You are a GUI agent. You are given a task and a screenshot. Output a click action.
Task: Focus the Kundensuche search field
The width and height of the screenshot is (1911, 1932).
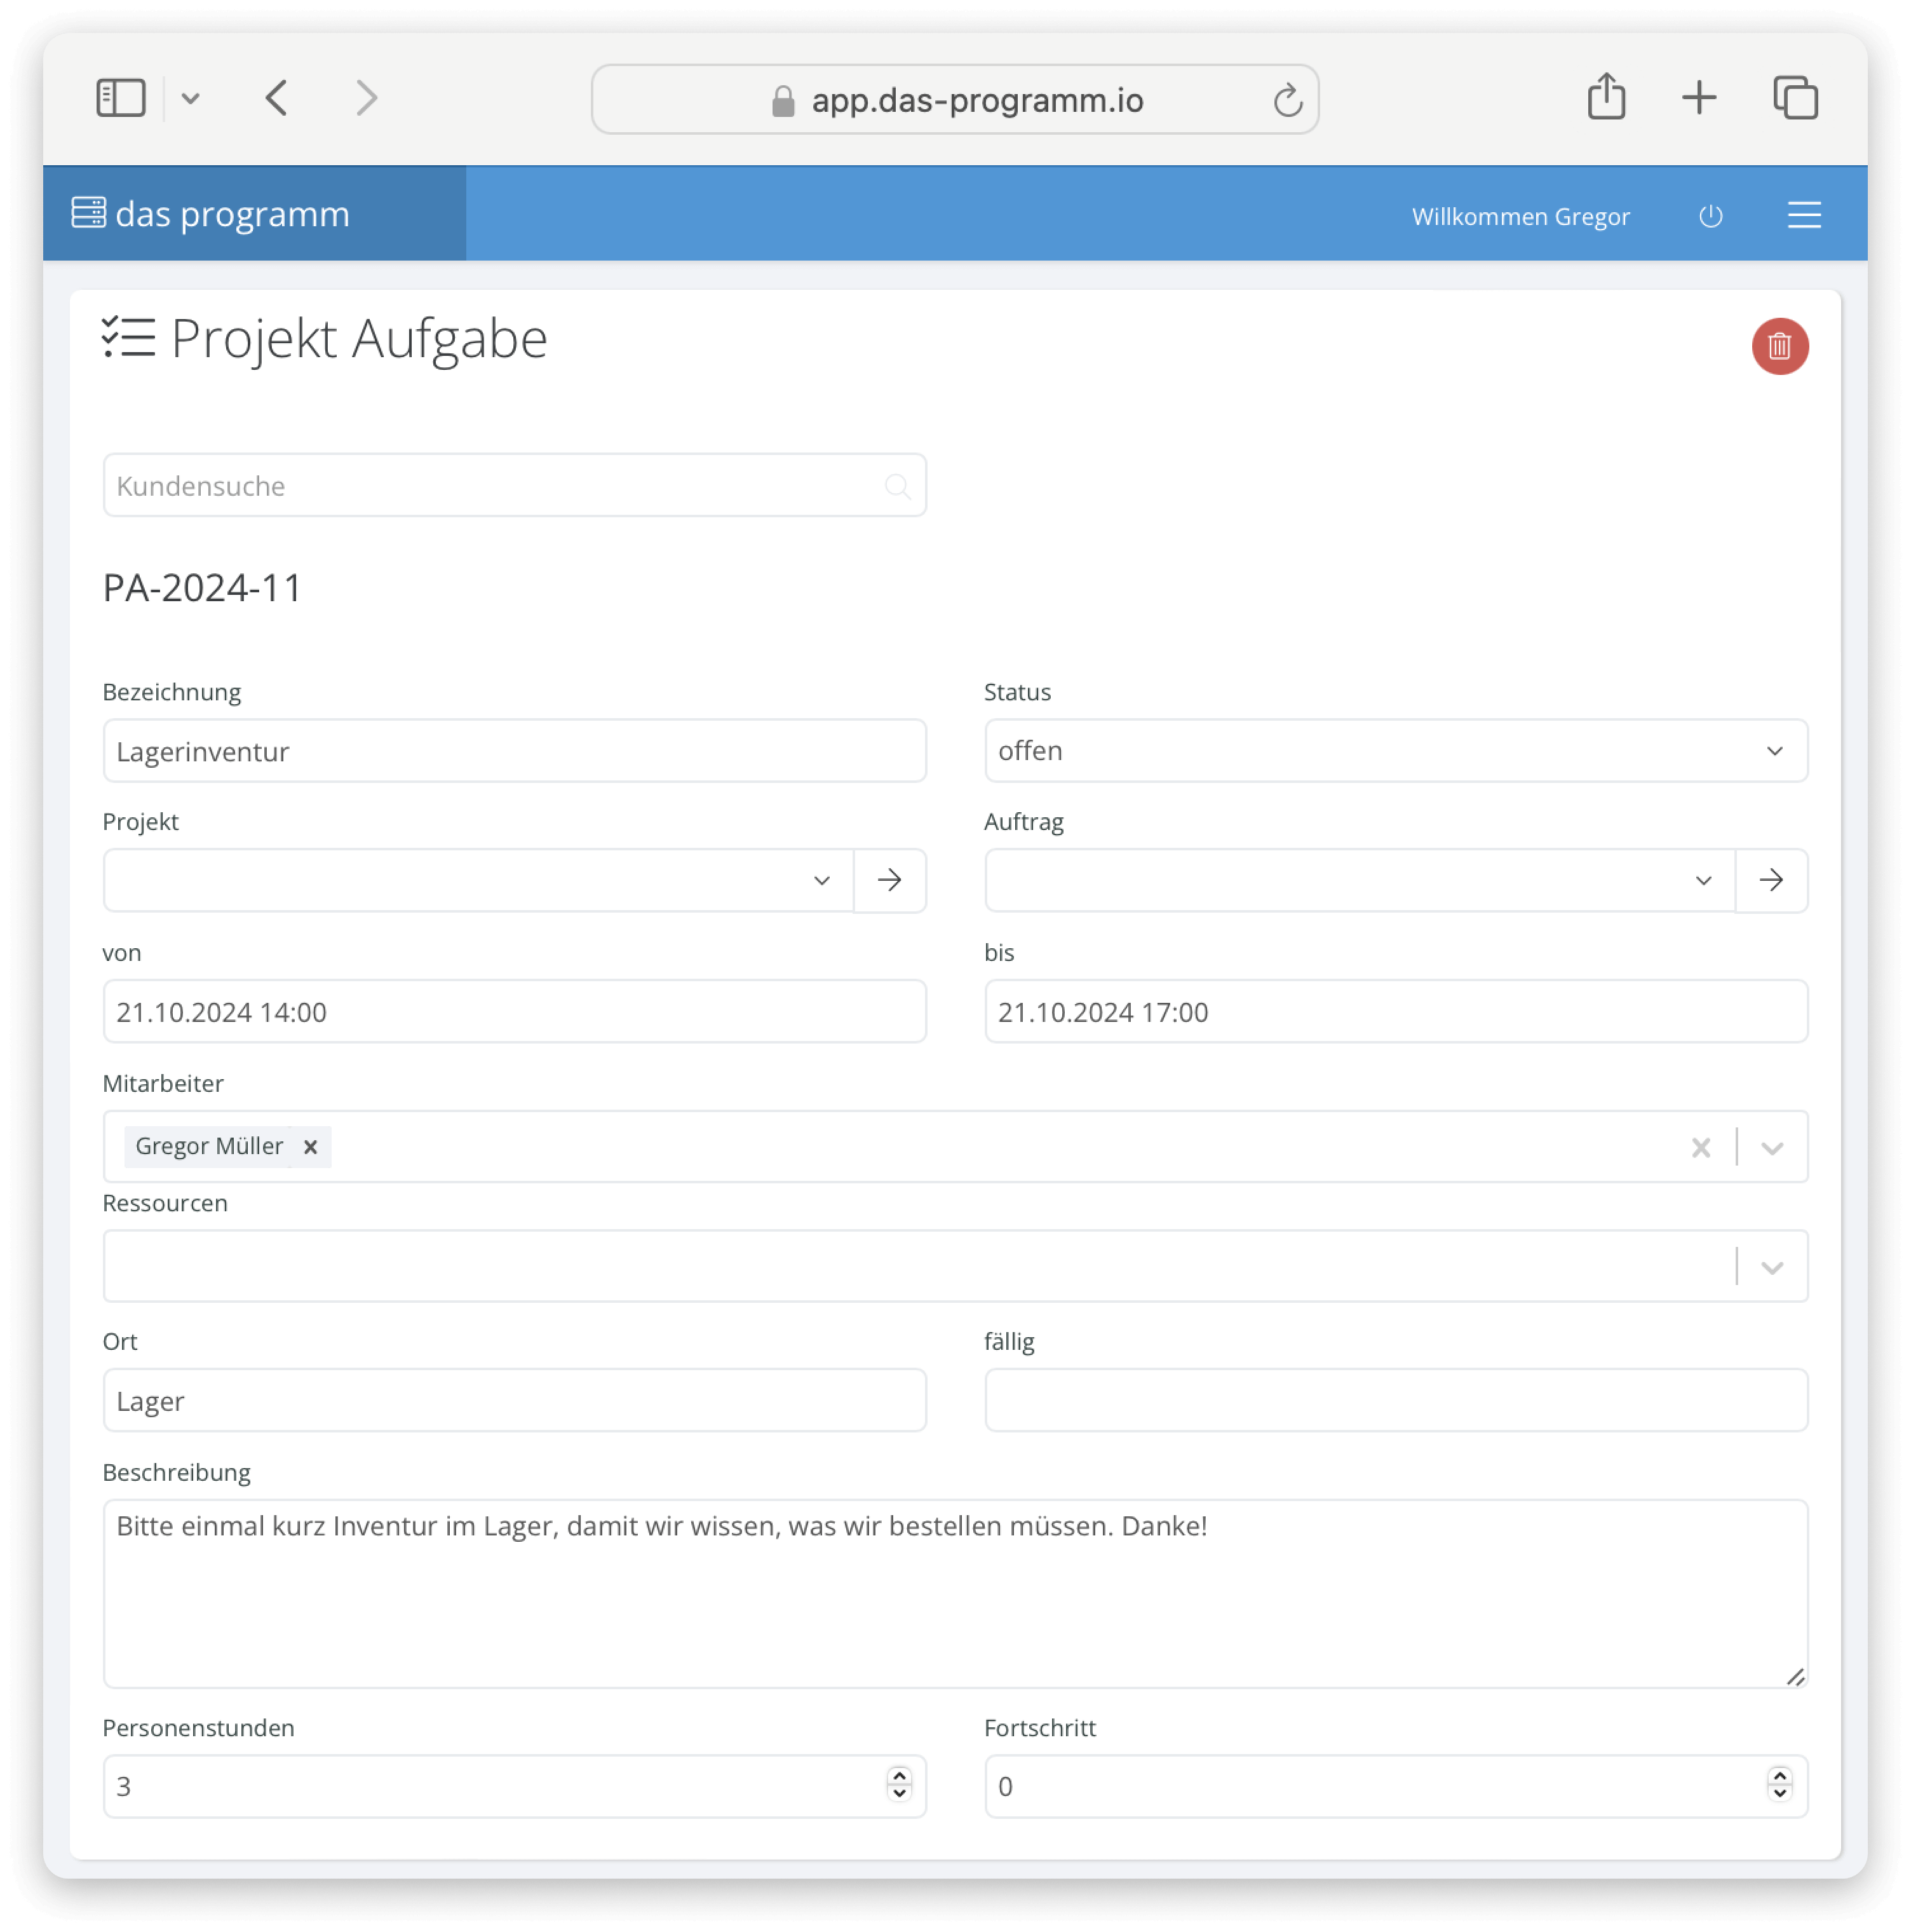(514, 486)
